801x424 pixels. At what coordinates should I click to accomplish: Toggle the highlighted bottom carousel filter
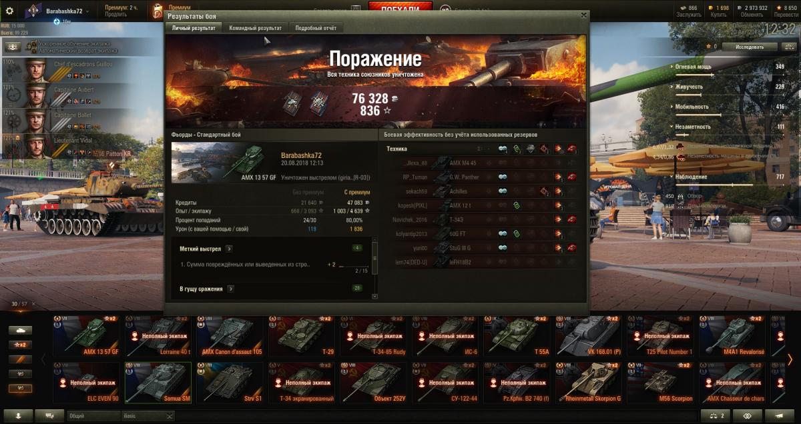click(20, 389)
